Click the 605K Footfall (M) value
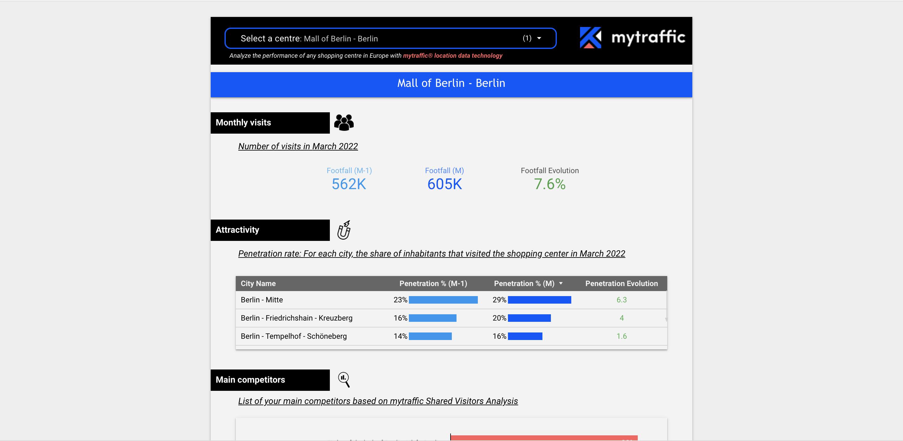The height and width of the screenshot is (441, 903). (x=445, y=184)
